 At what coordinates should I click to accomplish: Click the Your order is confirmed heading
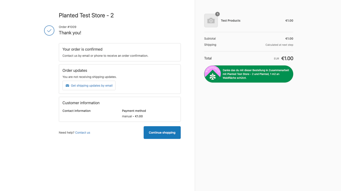(83, 49)
